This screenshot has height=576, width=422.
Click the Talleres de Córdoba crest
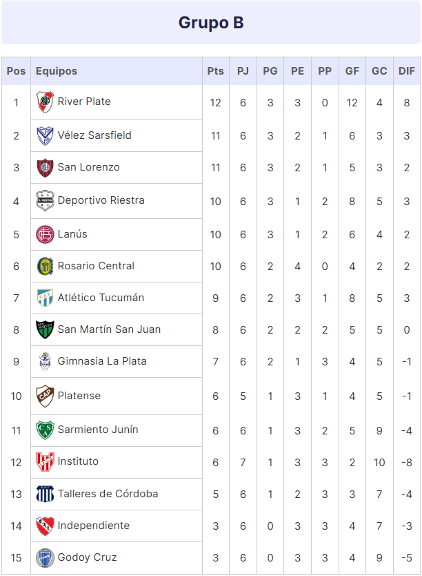tap(45, 494)
